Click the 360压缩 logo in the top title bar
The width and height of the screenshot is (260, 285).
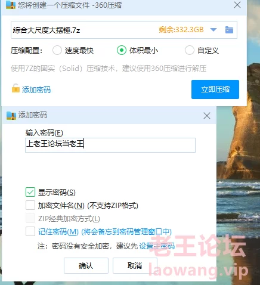[11, 5]
